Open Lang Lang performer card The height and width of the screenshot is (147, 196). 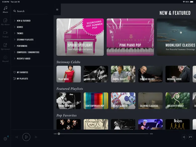point(96,74)
